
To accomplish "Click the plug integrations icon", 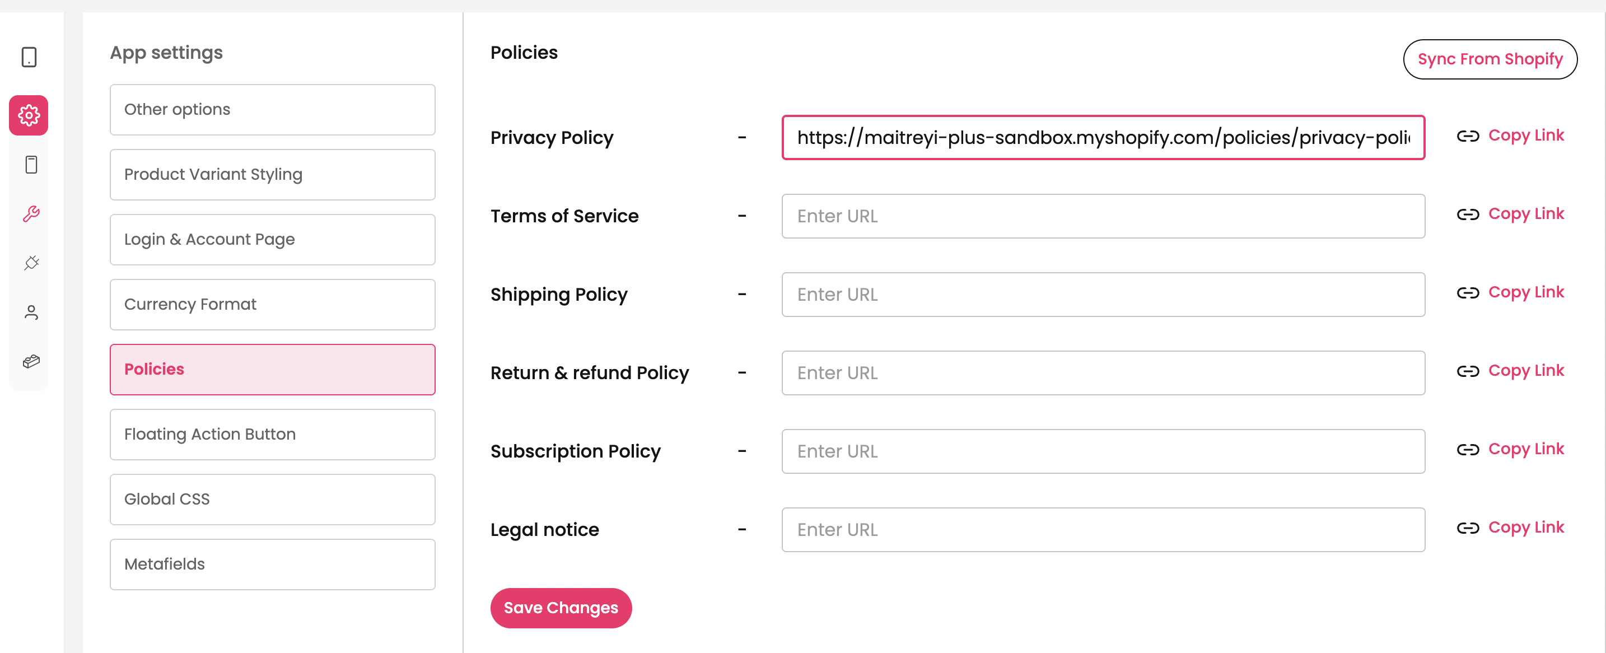I will click(x=31, y=263).
